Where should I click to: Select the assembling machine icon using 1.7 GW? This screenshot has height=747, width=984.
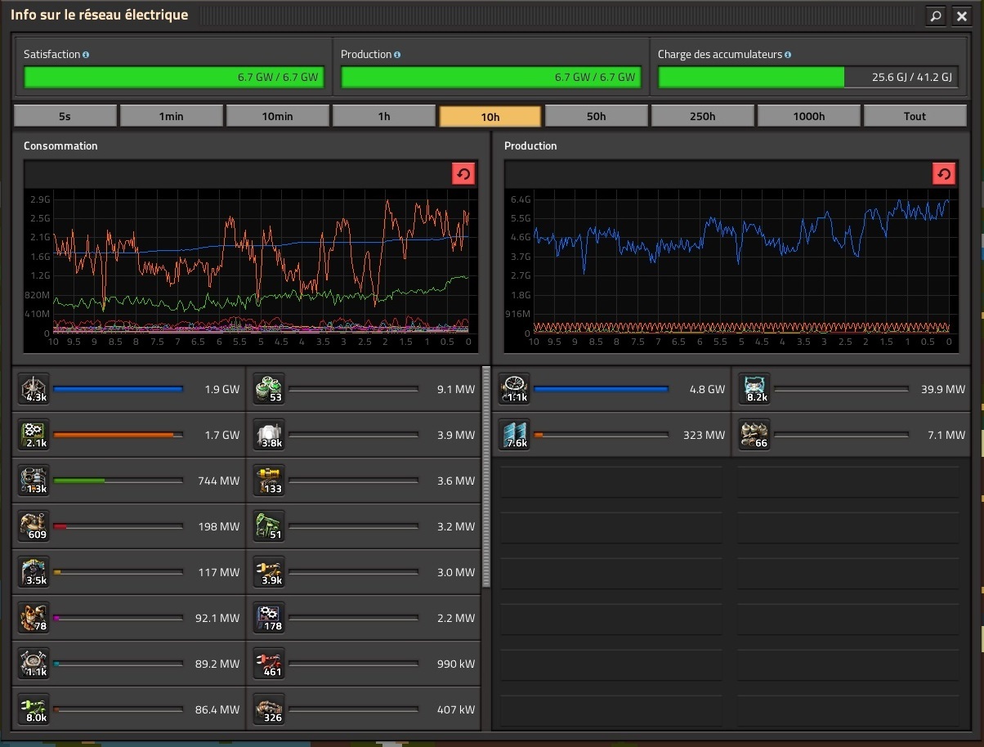tap(34, 436)
